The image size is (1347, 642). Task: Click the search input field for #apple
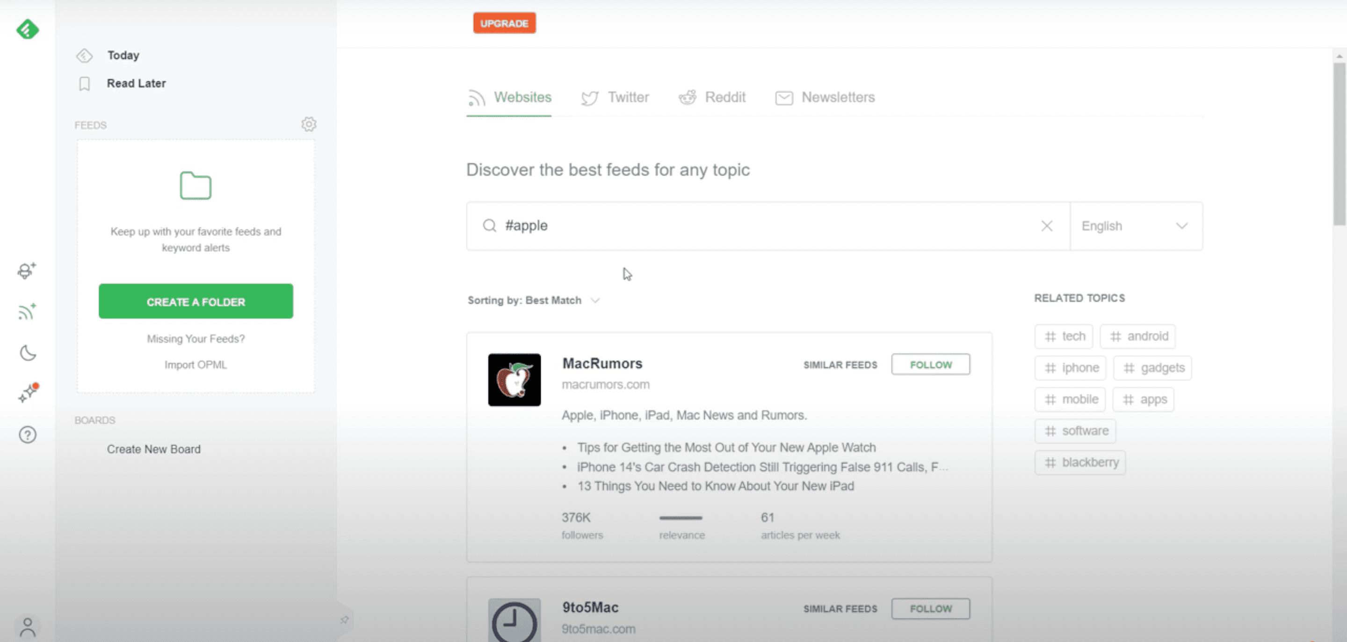[x=766, y=226]
